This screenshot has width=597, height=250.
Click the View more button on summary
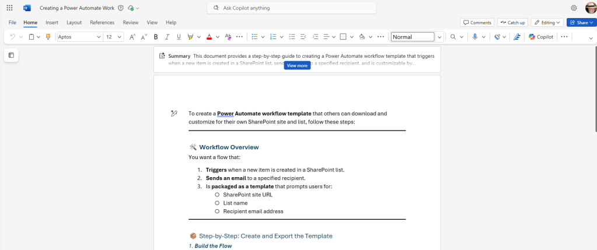tap(297, 65)
